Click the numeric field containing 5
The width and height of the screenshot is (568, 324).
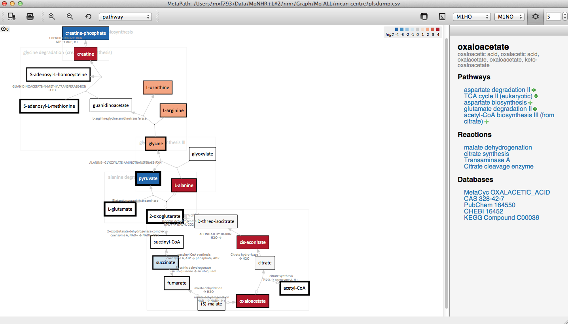[553, 17]
